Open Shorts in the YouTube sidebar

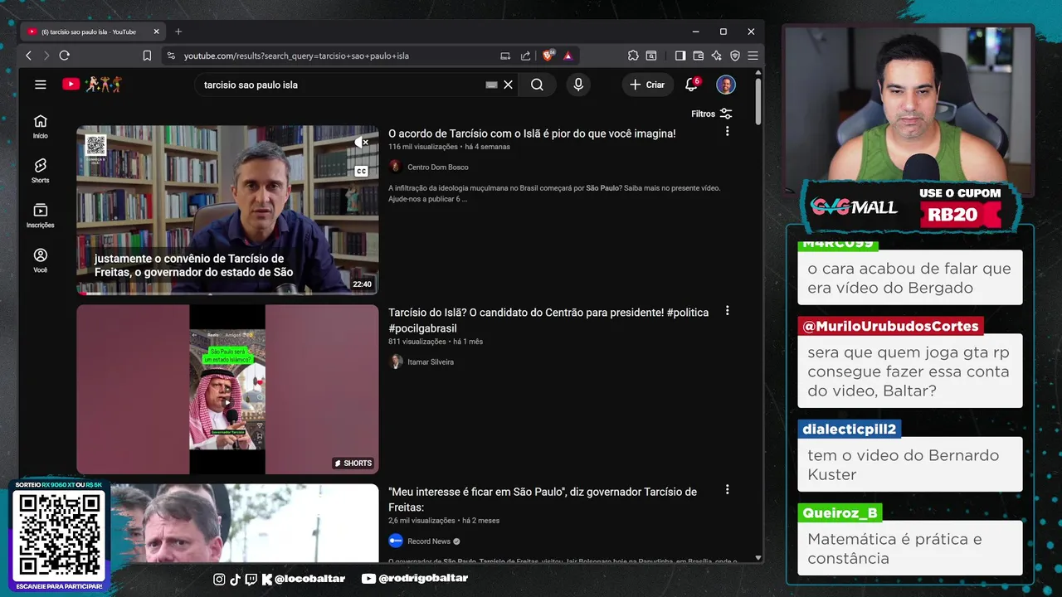(40, 171)
